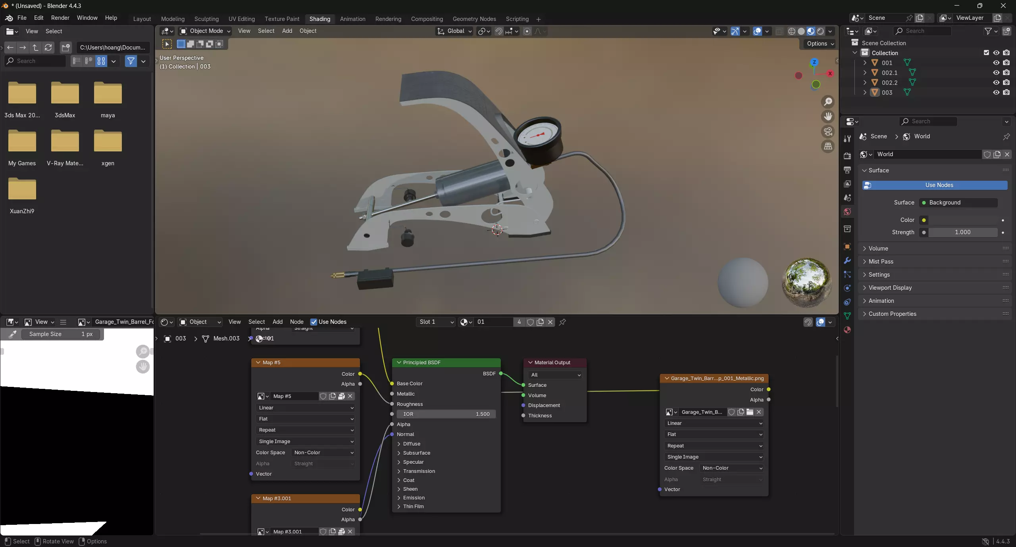This screenshot has height=547, width=1016.
Task: Click the viewport zoom magnifier icon
Action: pos(828,102)
